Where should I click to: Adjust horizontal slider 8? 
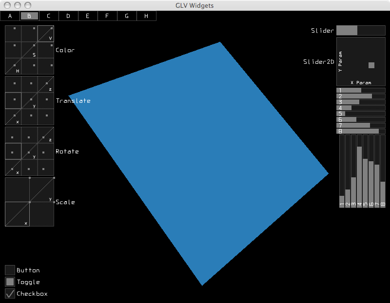(361, 131)
